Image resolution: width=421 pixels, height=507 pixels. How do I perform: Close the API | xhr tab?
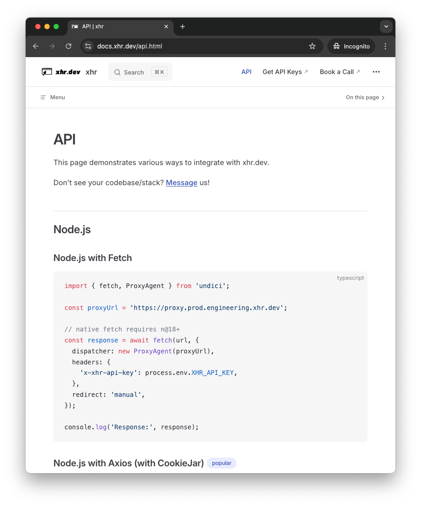(166, 27)
